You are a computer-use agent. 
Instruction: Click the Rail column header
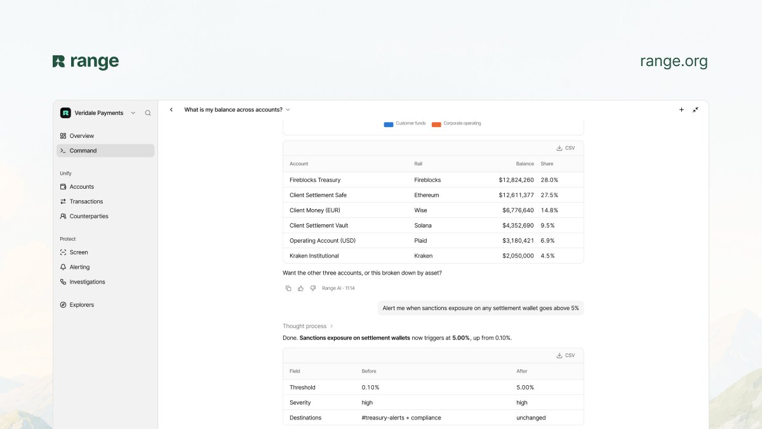coord(418,164)
